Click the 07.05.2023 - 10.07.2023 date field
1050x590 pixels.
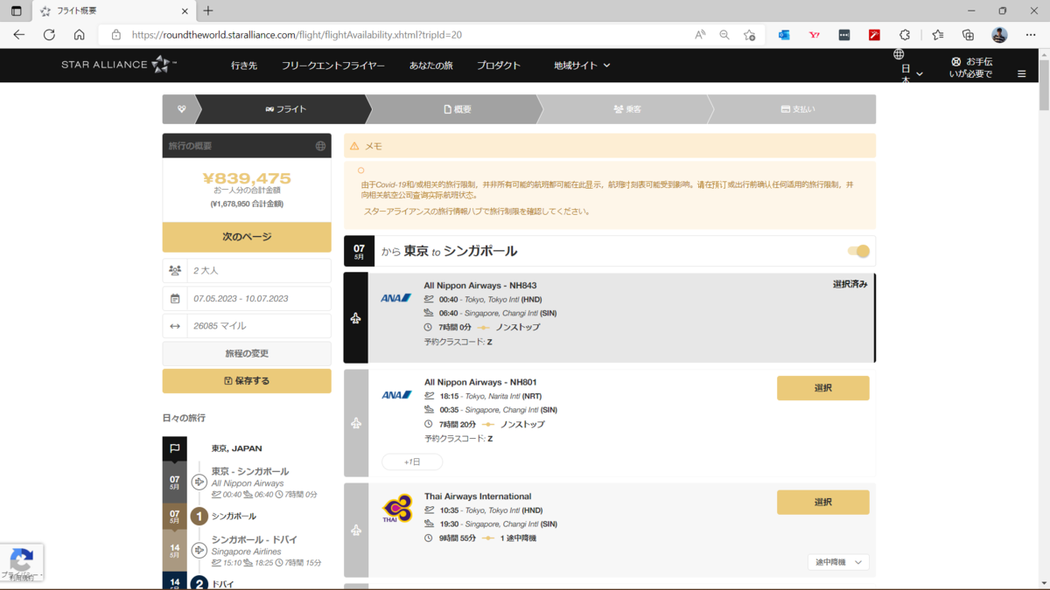pyautogui.click(x=247, y=298)
